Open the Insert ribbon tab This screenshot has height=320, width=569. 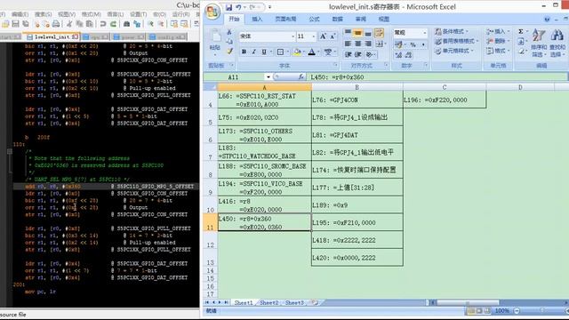click(x=257, y=19)
